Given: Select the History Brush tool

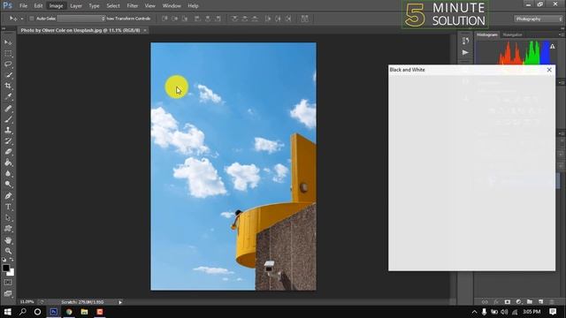Looking at the screenshot, I should click(x=8, y=140).
